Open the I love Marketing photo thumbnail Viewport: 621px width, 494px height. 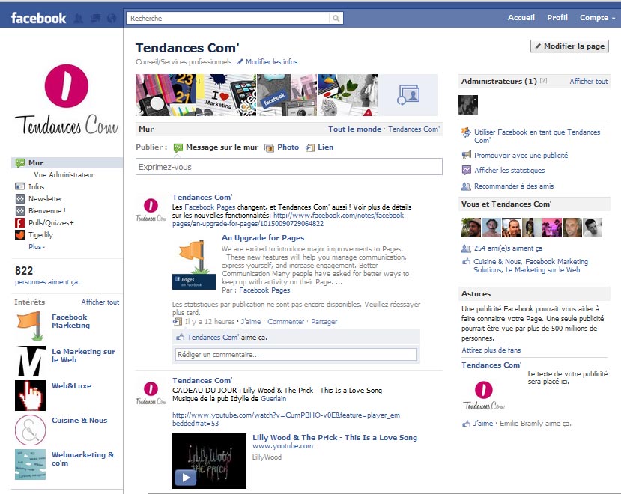coord(226,95)
